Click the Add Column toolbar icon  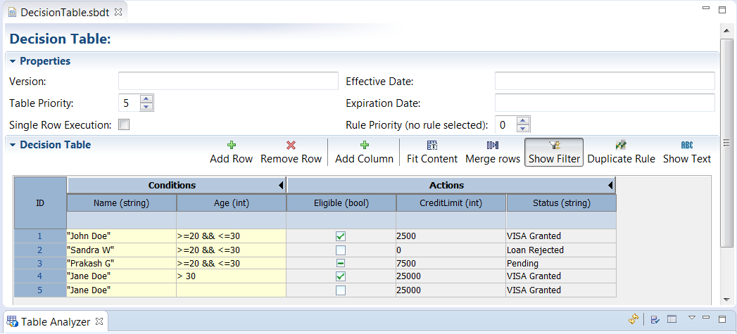pyautogui.click(x=364, y=146)
